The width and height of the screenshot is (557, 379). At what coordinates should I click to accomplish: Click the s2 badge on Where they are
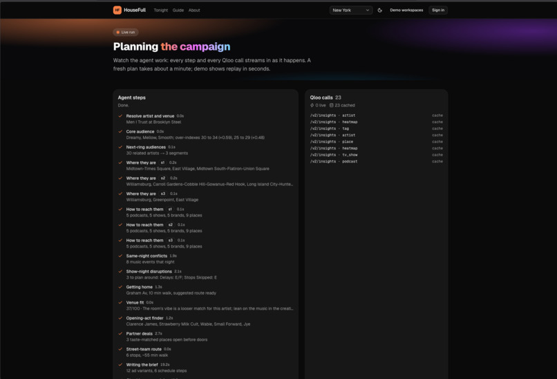162,178
